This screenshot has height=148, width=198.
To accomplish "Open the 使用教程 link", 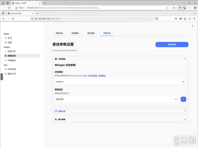I will (102, 76).
